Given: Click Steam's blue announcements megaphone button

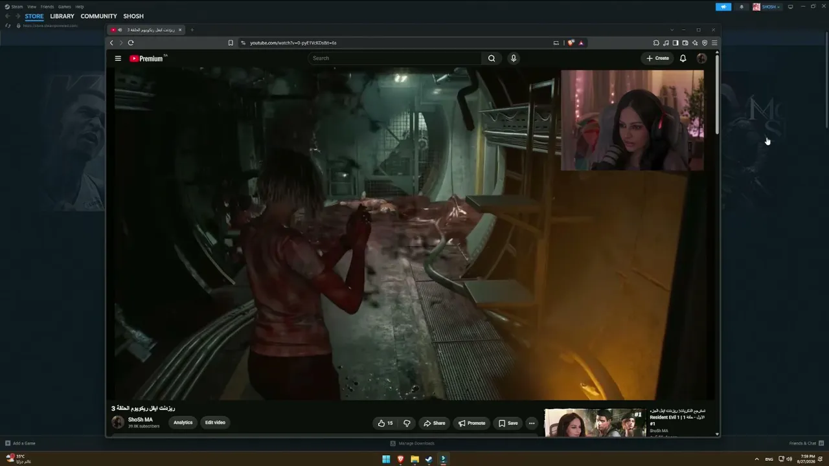Looking at the screenshot, I should [x=723, y=6].
